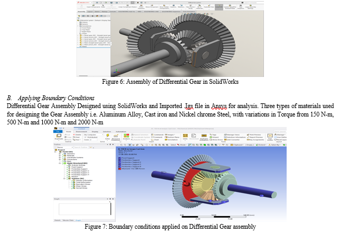Toggle the Distributed checkbox in Ansys
Screen dimensions: 341x234
(x=86, y=137)
